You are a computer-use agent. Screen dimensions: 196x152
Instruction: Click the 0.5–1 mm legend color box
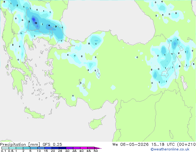pyautogui.click(x=12, y=148)
